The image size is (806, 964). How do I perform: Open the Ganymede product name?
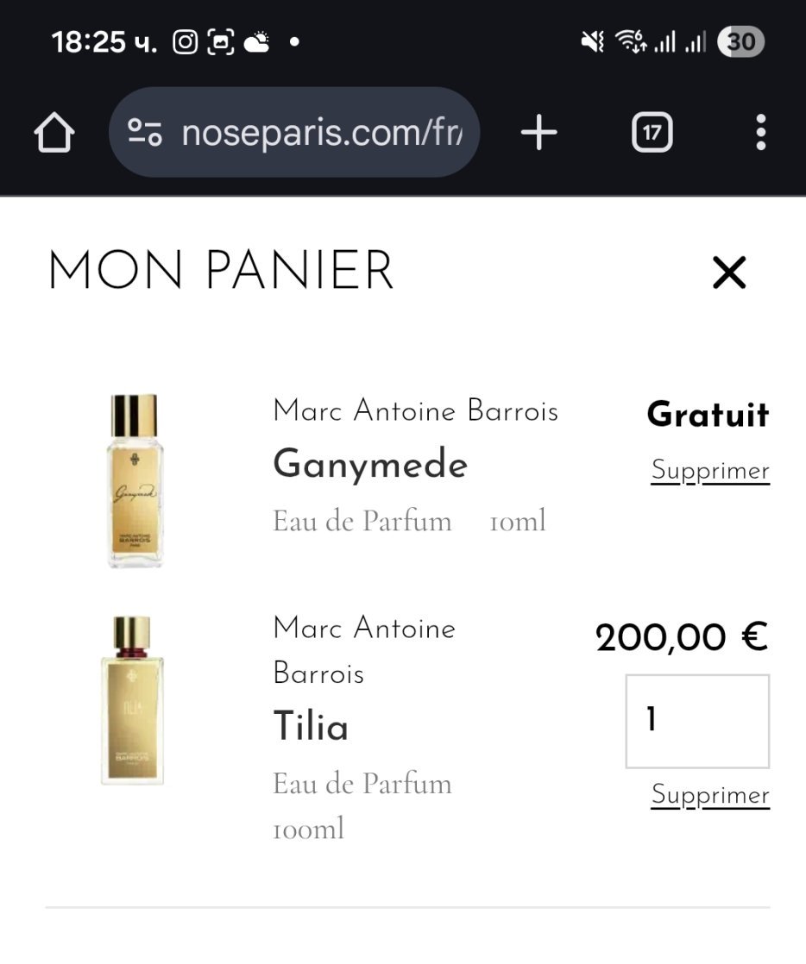(370, 465)
